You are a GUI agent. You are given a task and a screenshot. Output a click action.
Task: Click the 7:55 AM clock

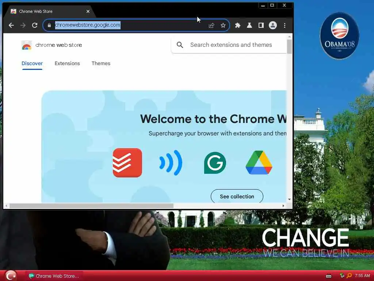(x=362, y=276)
